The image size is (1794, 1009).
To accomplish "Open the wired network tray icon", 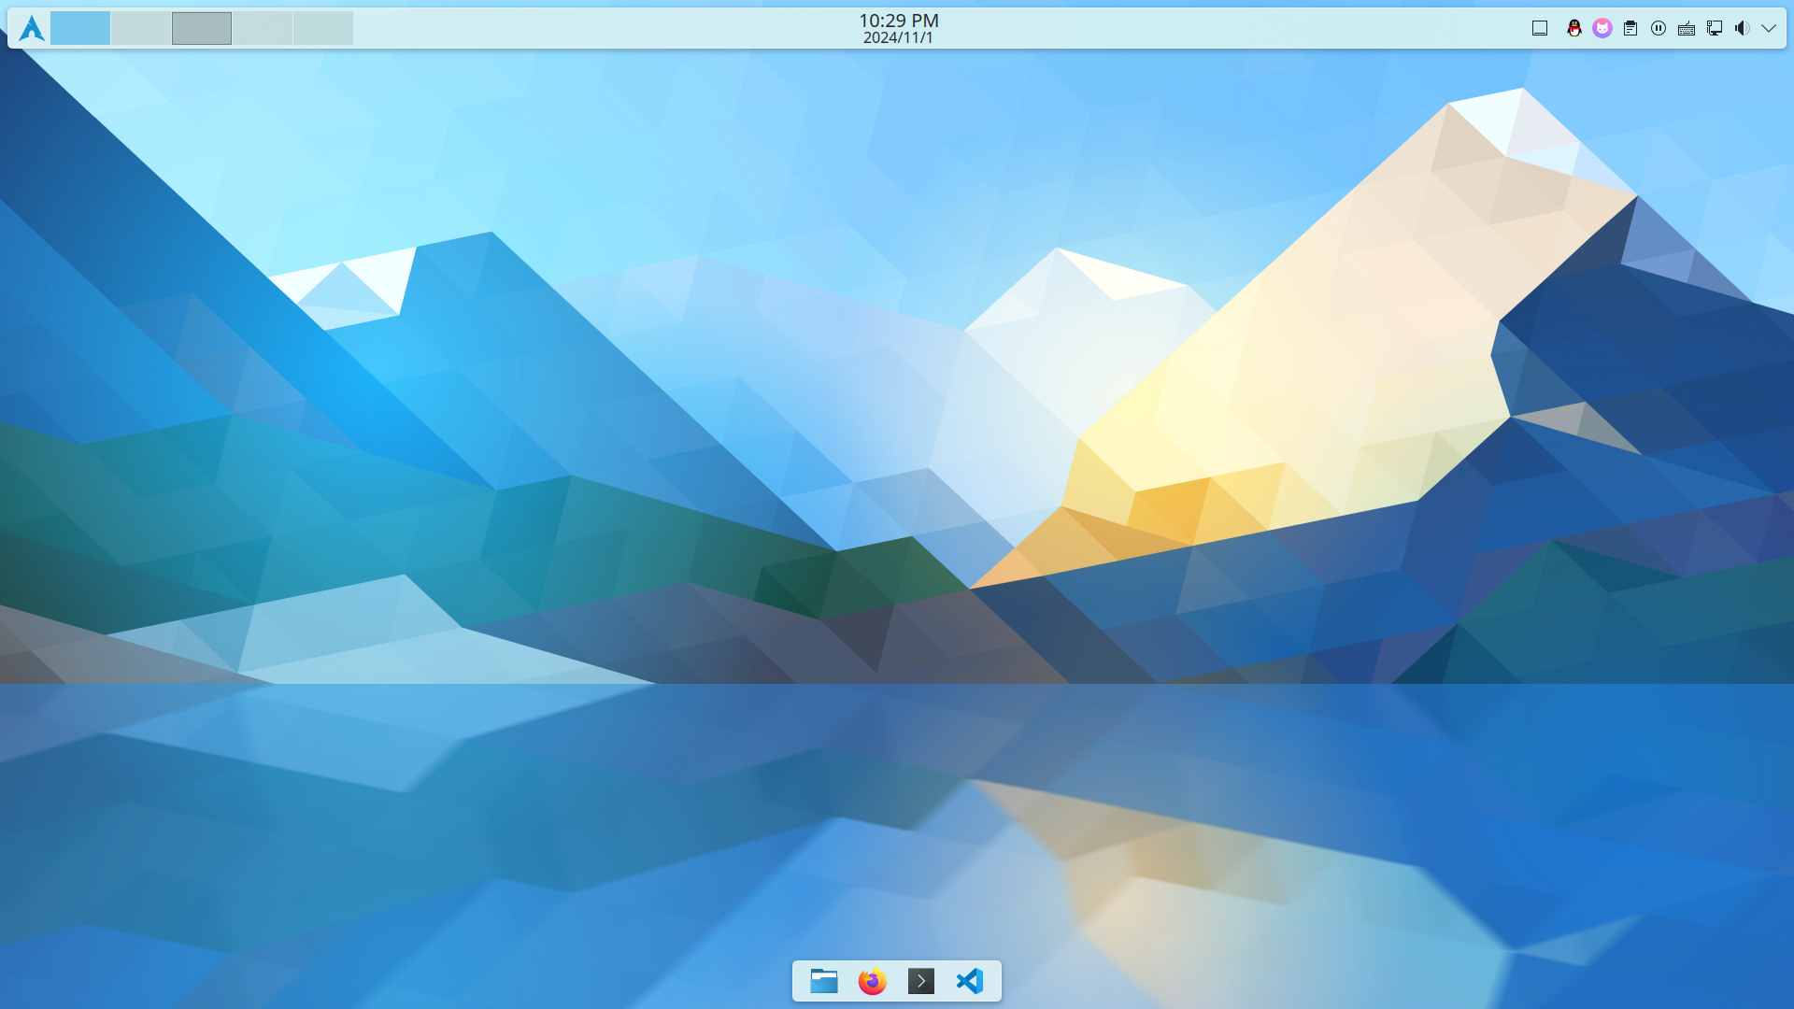I will coord(1715,28).
